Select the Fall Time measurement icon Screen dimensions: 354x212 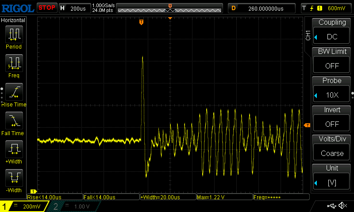tap(14, 121)
